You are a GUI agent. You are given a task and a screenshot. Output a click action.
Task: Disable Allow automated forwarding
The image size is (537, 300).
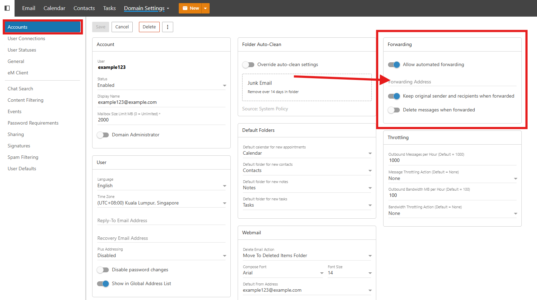coord(394,65)
